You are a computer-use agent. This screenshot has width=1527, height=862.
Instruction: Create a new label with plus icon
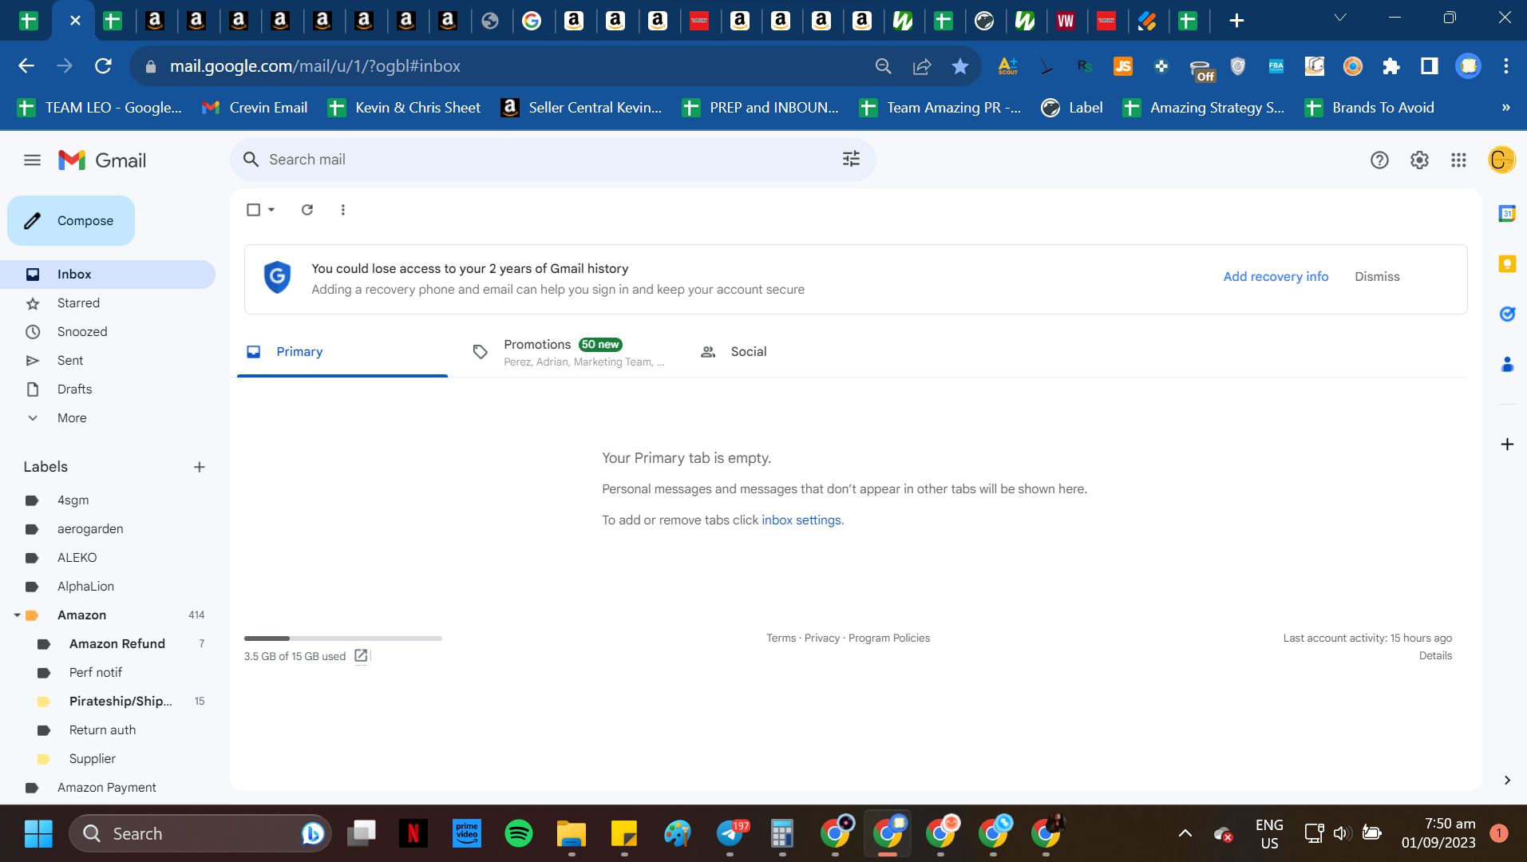tap(200, 467)
